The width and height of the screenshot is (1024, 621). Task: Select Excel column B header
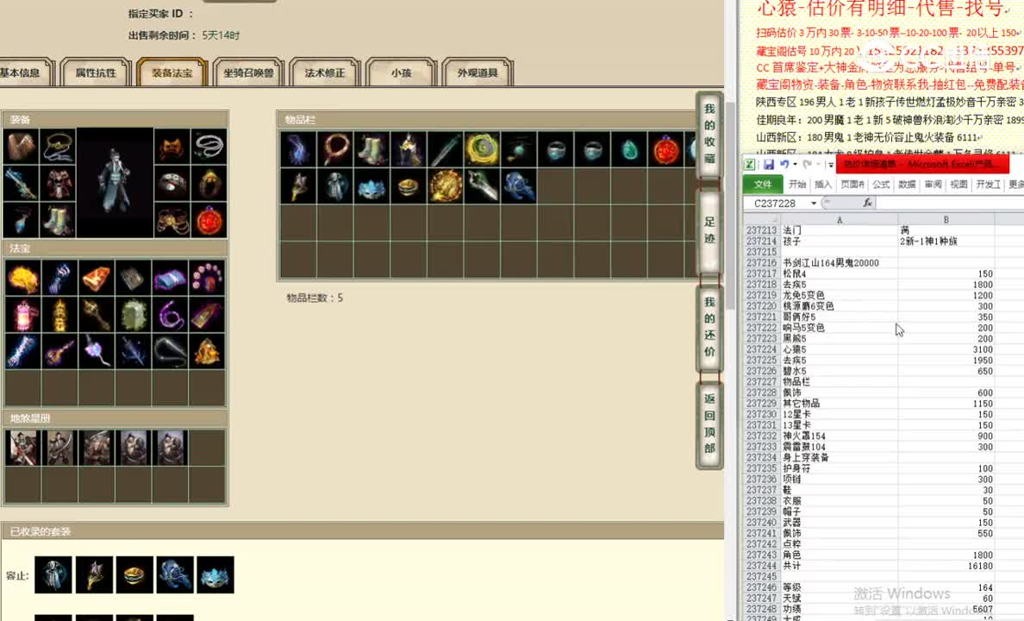tap(946, 220)
